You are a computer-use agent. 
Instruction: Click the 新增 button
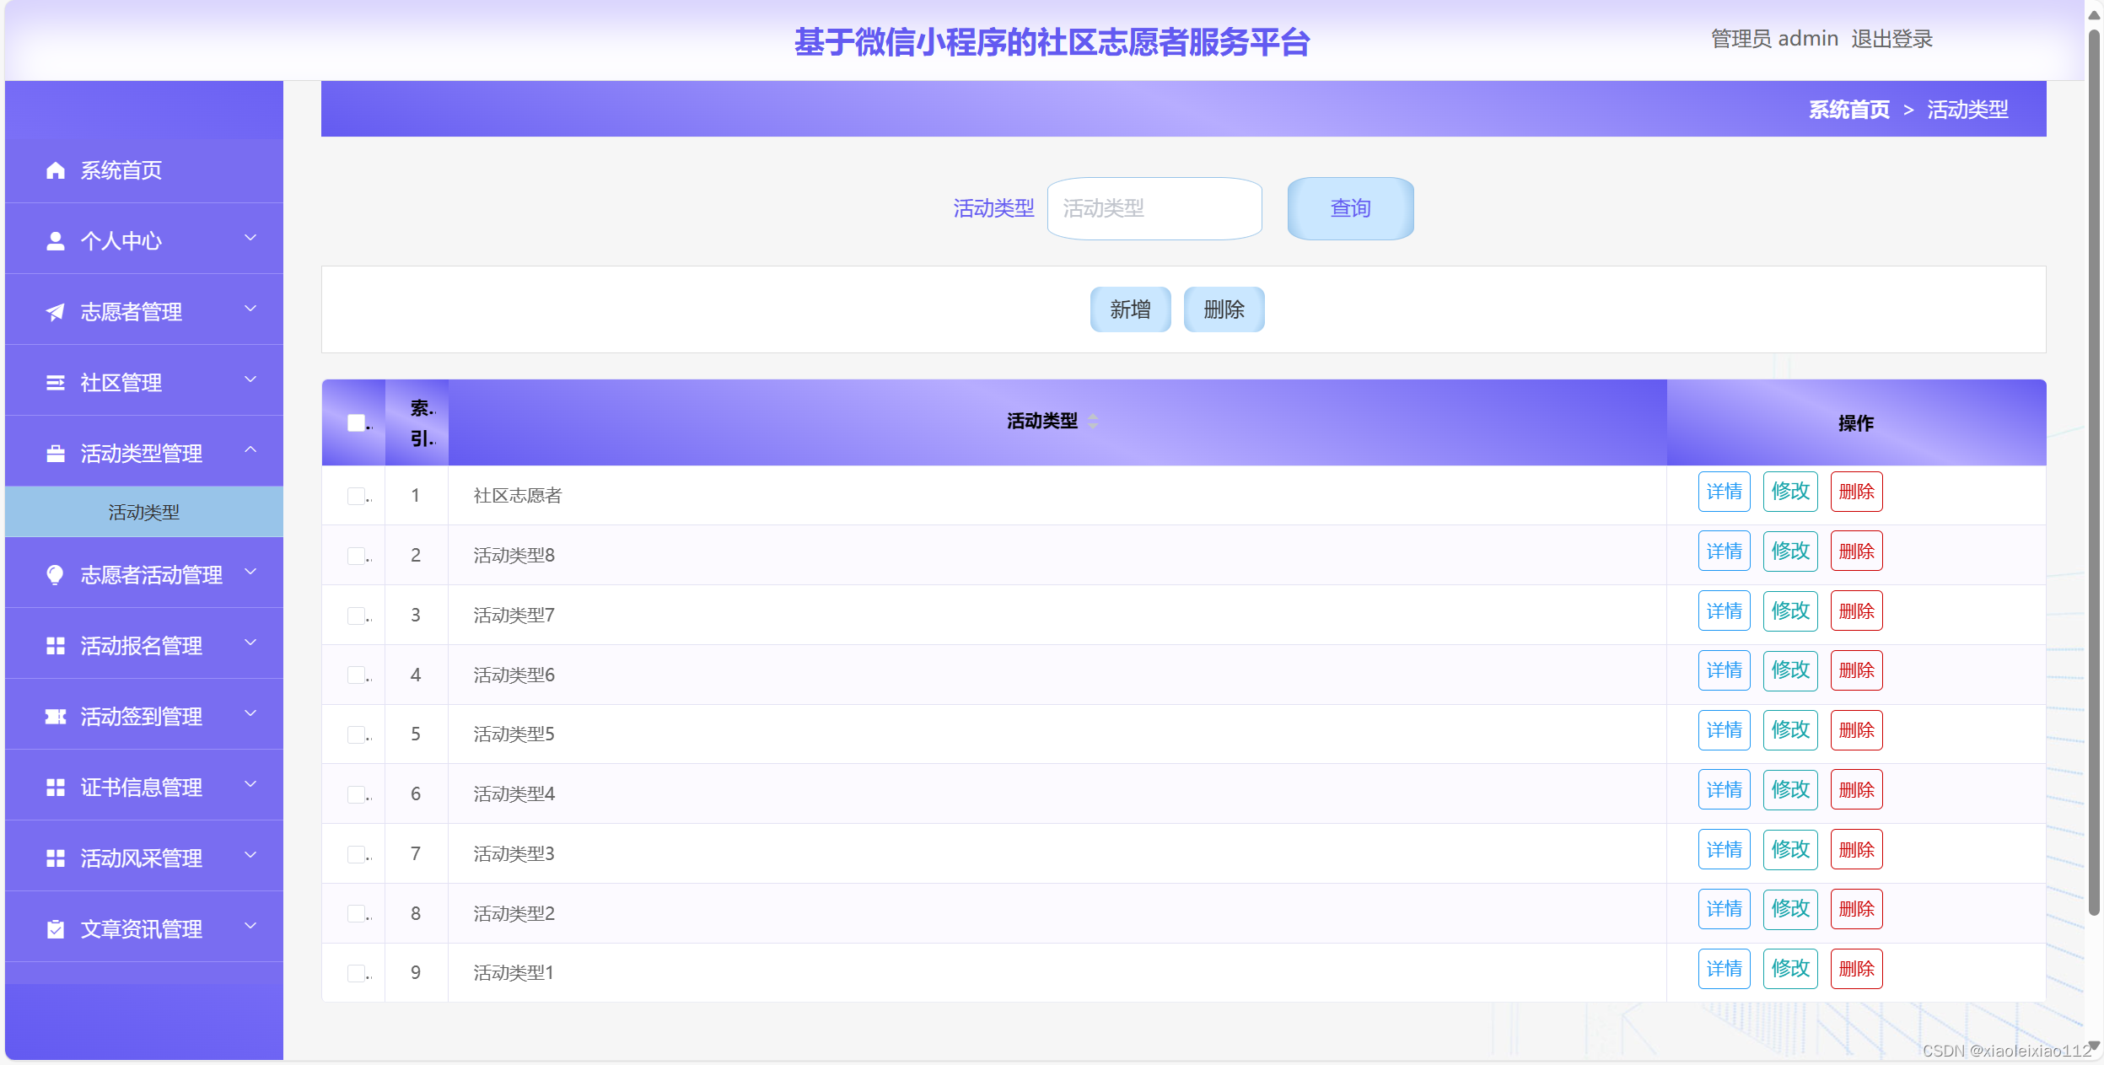pos(1130,309)
